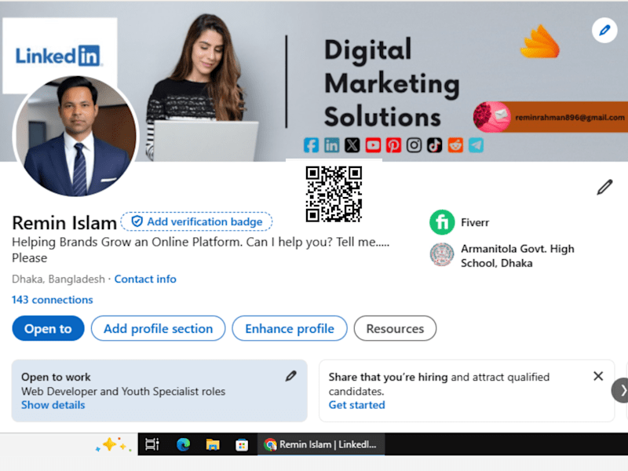Open the Contact info link
The height and width of the screenshot is (471, 628).
pyautogui.click(x=145, y=279)
